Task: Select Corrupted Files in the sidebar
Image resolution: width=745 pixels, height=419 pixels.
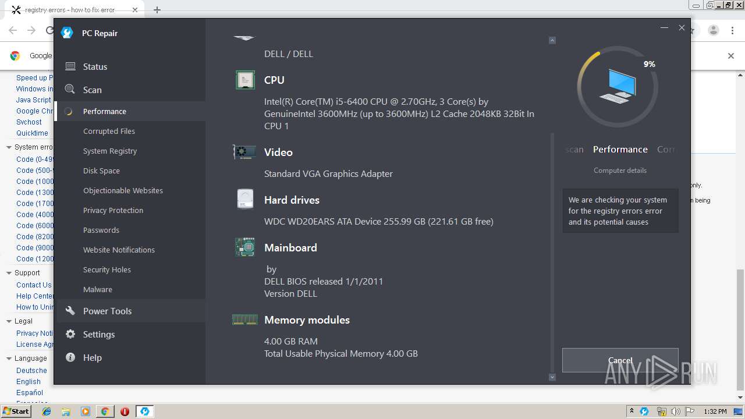Action: pyautogui.click(x=109, y=131)
